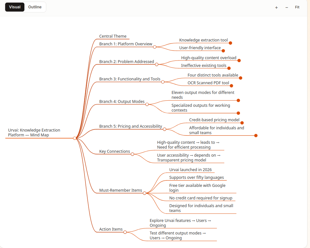
Task: Select Branch 5: Pricing and Accessibility label
Action: pos(130,126)
